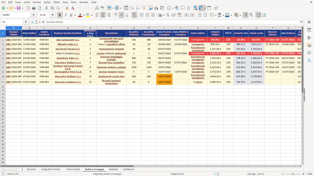Screen dimensions: 314x176
Task: Select Clone Formatting paintbrush
Action: coord(67,8)
